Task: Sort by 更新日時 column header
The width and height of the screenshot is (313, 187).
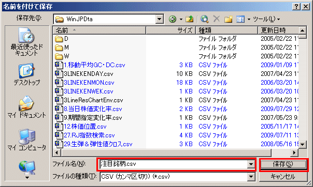Action: (278, 30)
